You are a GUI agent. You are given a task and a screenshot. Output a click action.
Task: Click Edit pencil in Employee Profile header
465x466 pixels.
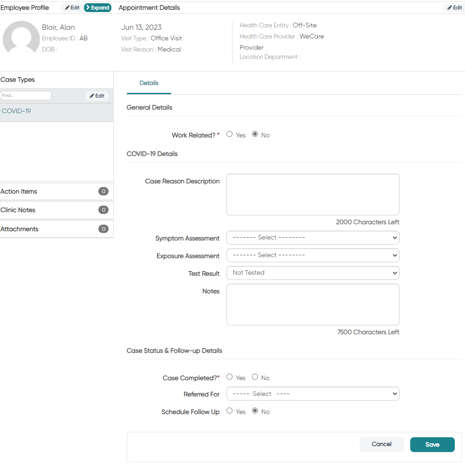click(72, 8)
